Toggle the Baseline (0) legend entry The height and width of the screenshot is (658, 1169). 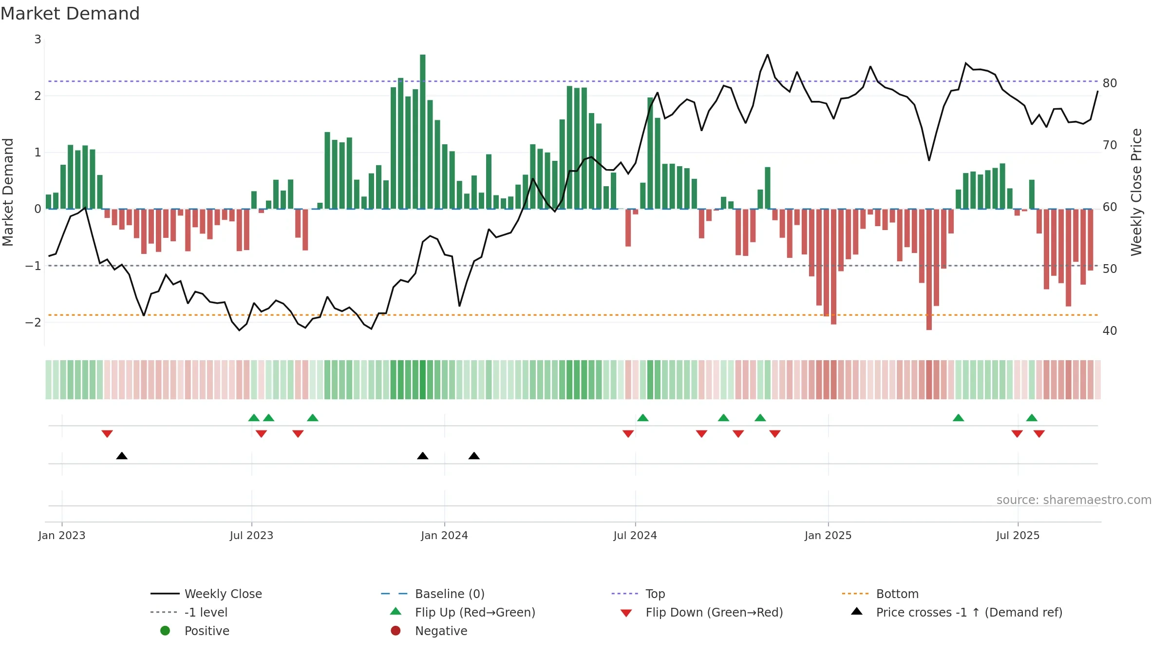[433, 594]
